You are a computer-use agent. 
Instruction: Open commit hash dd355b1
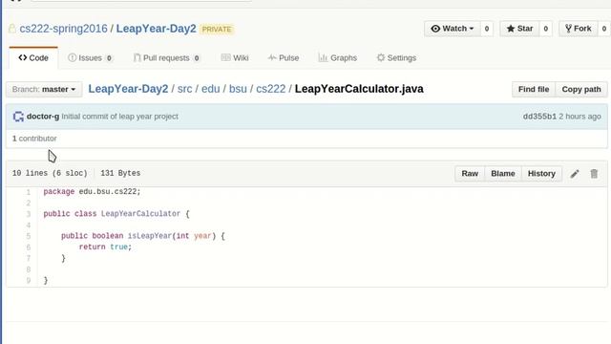pos(539,117)
